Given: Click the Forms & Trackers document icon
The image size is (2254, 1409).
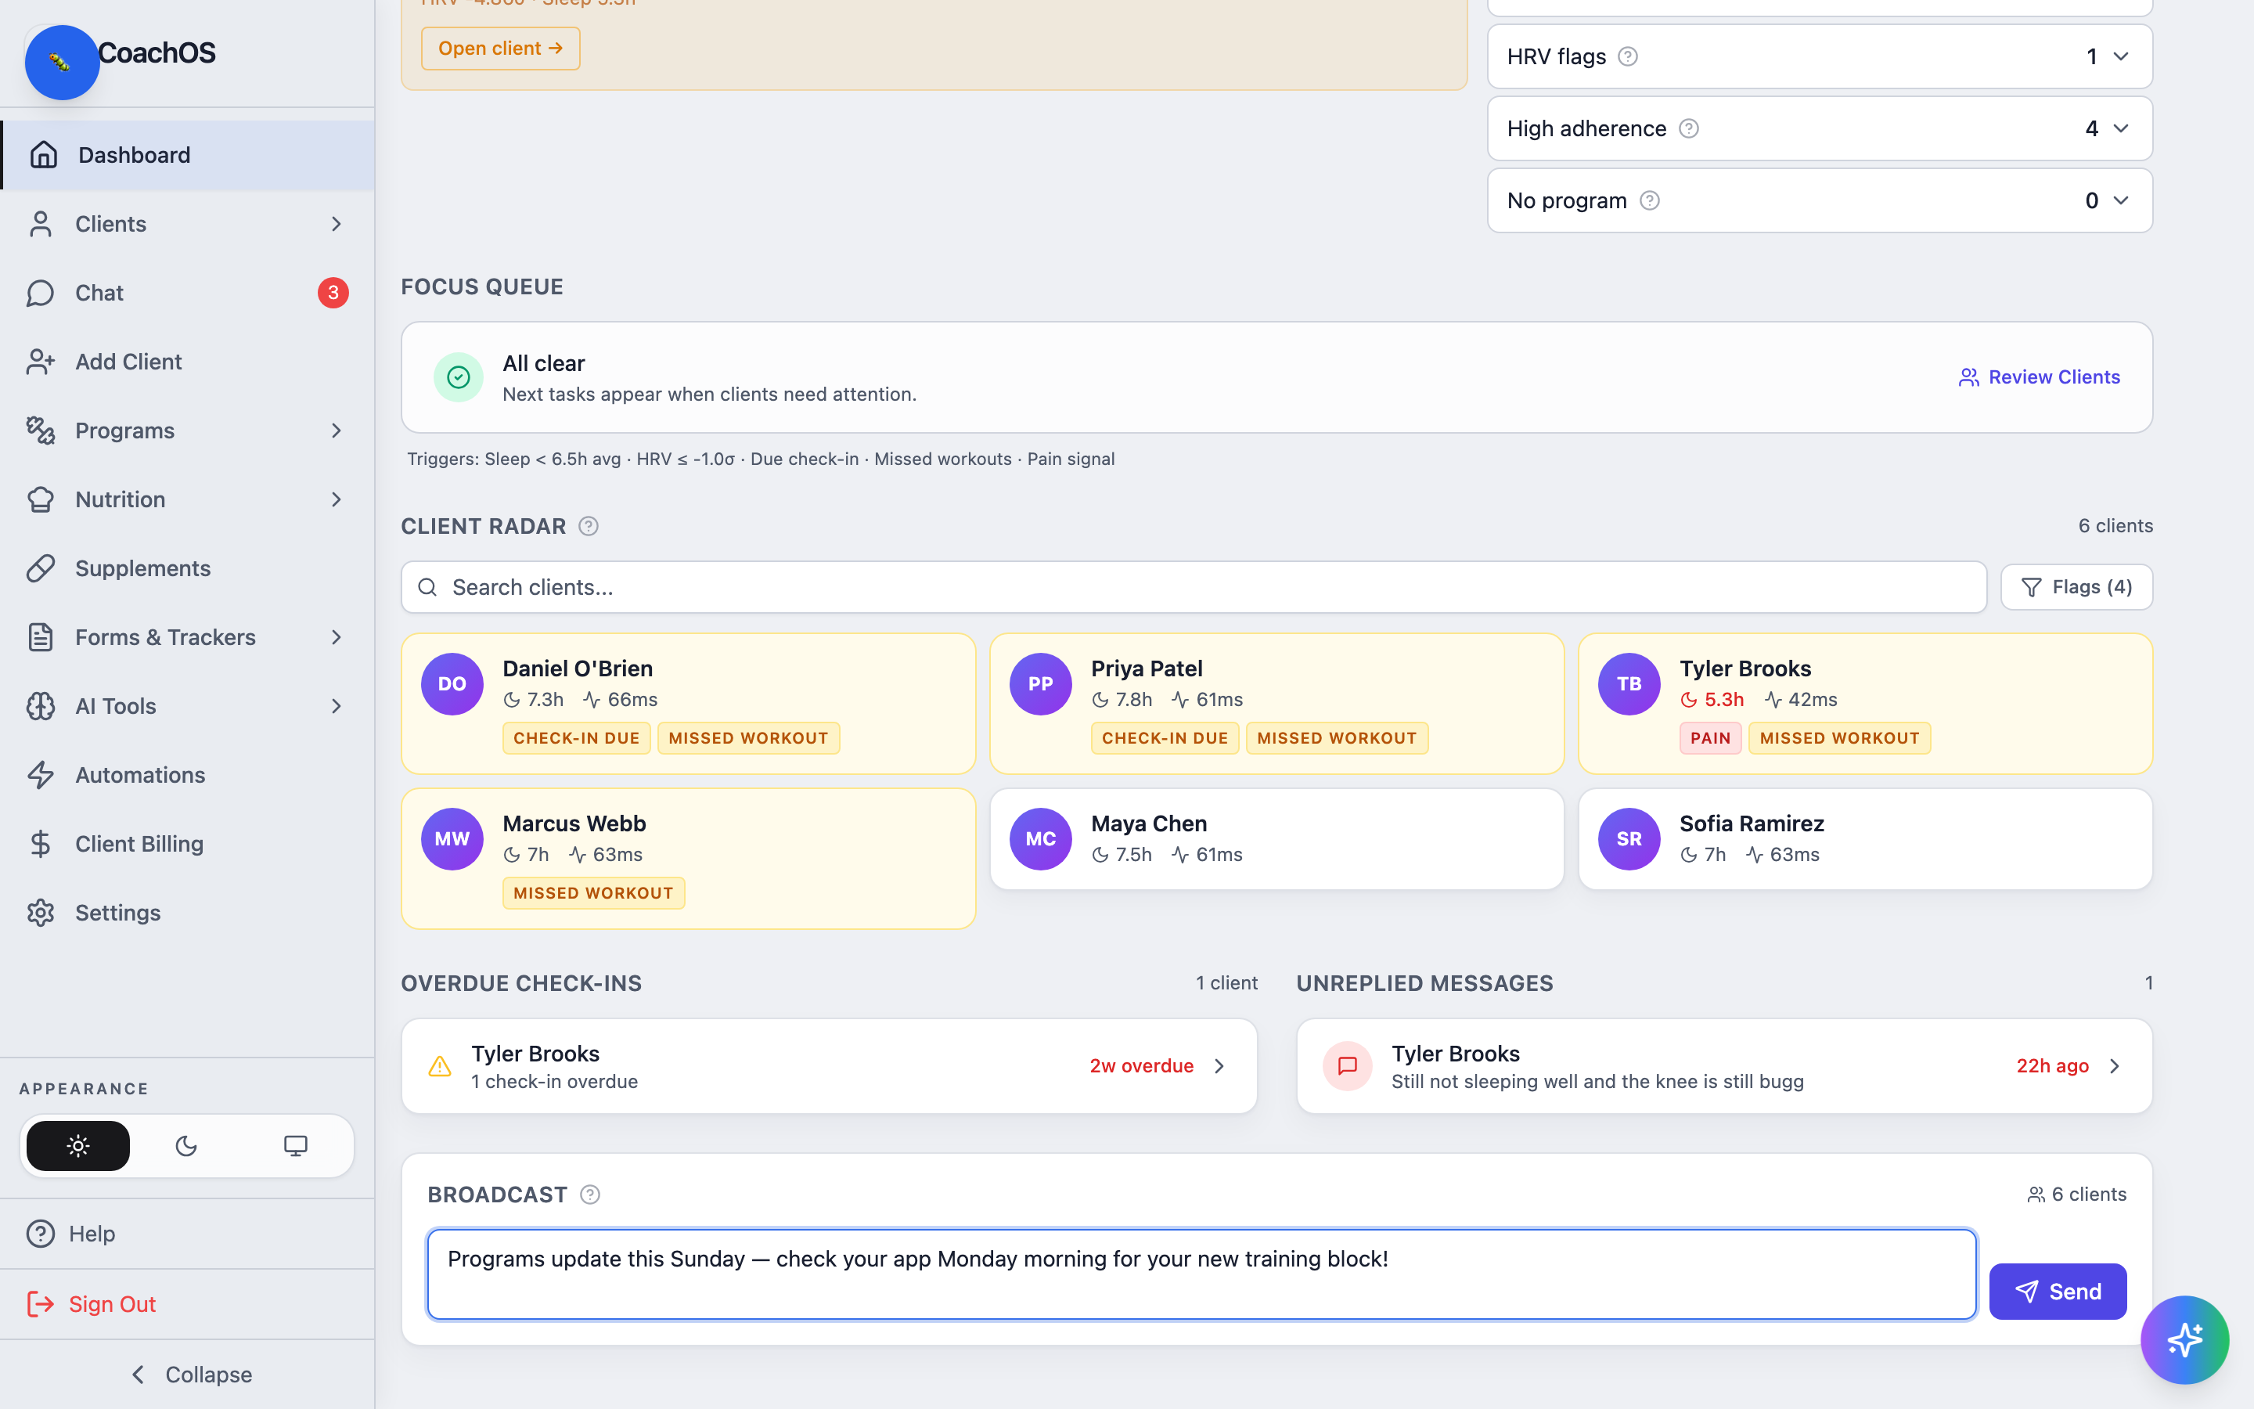Looking at the screenshot, I should click(x=40, y=637).
